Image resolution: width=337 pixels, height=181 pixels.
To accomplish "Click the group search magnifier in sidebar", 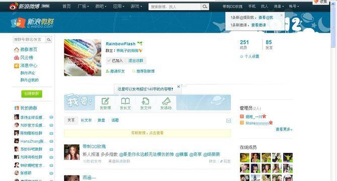I will coord(49,40).
